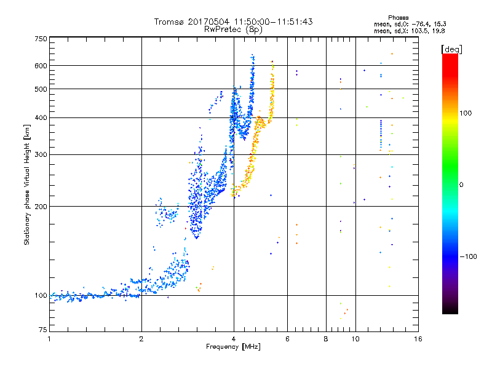The image size is (492, 369).
Task: Click the colorbar label '0'
Action: (461, 185)
